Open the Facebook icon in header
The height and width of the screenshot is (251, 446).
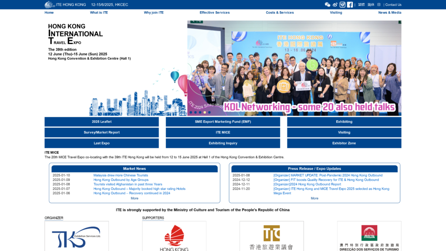click(350, 4)
